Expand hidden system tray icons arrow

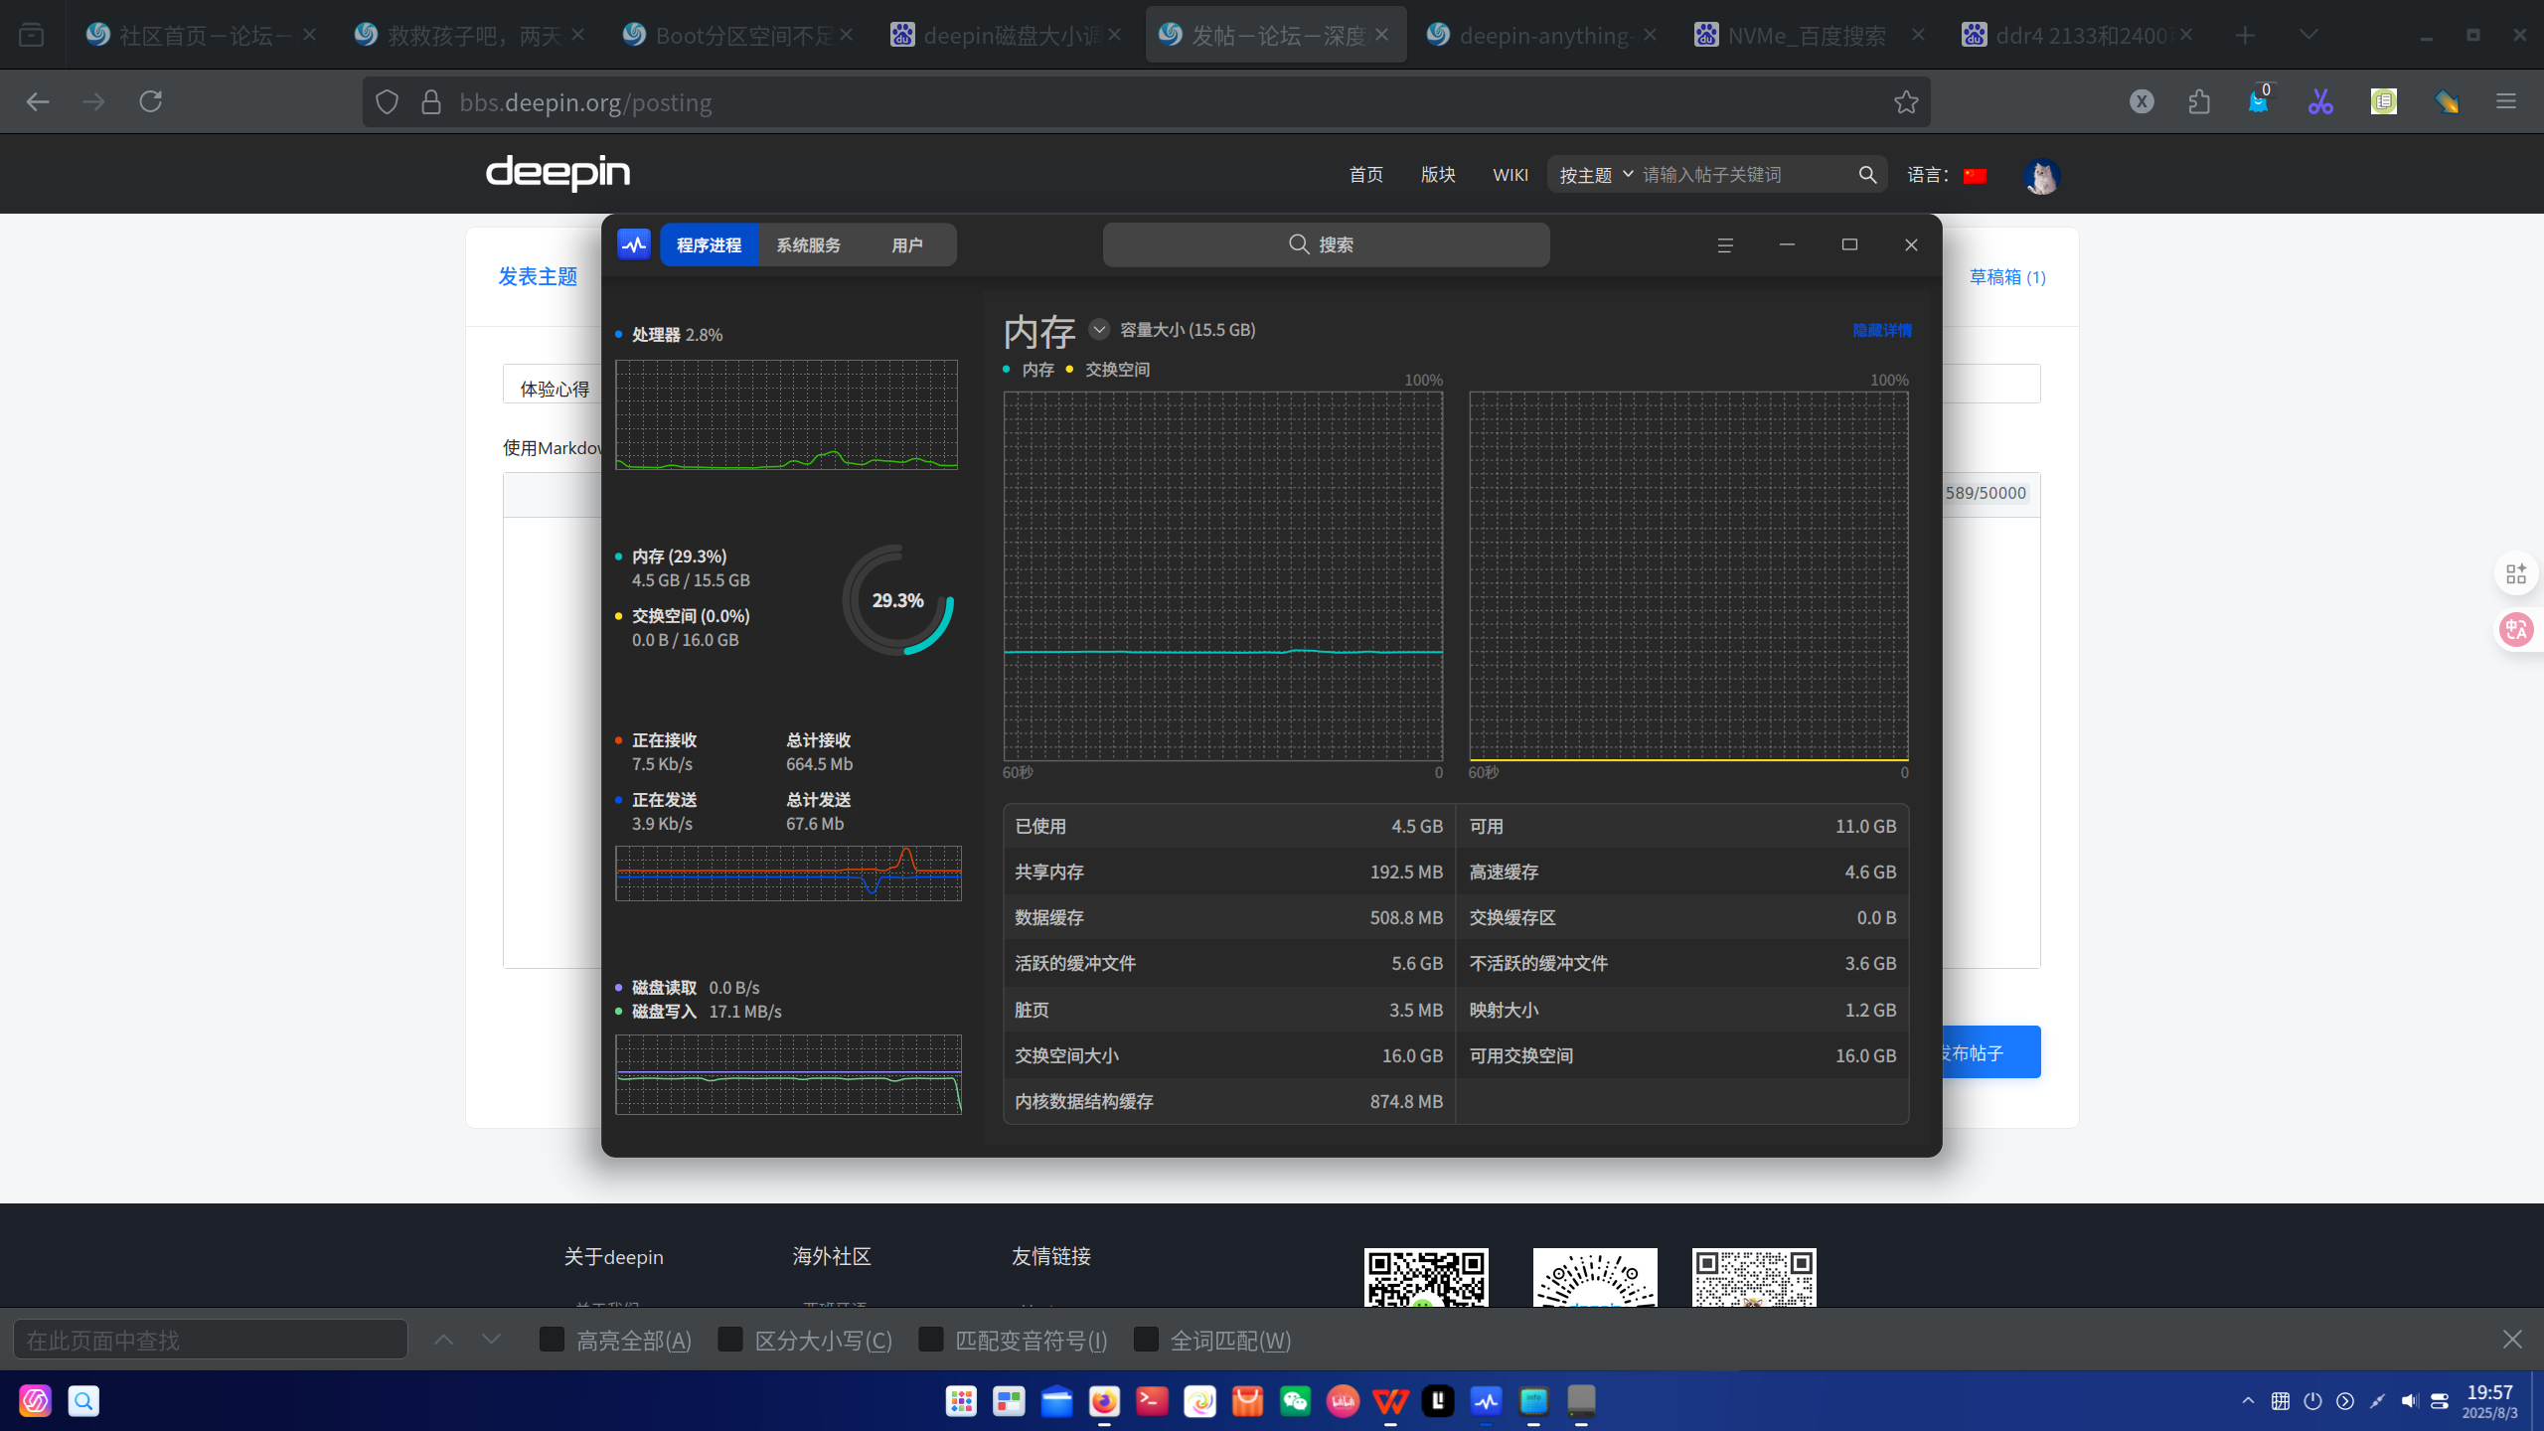click(x=2248, y=1401)
